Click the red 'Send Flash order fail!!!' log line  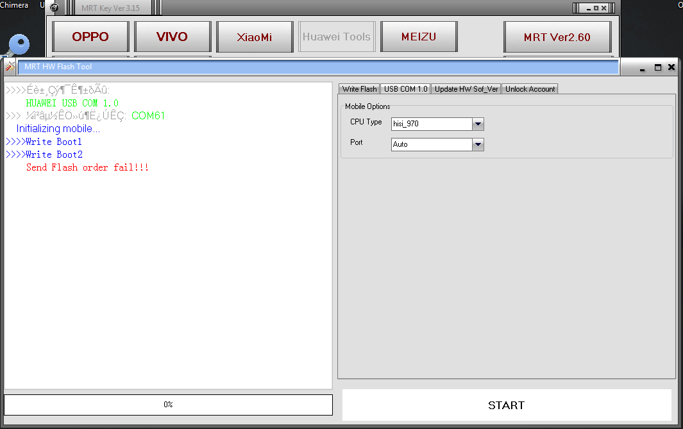pyautogui.click(x=87, y=167)
